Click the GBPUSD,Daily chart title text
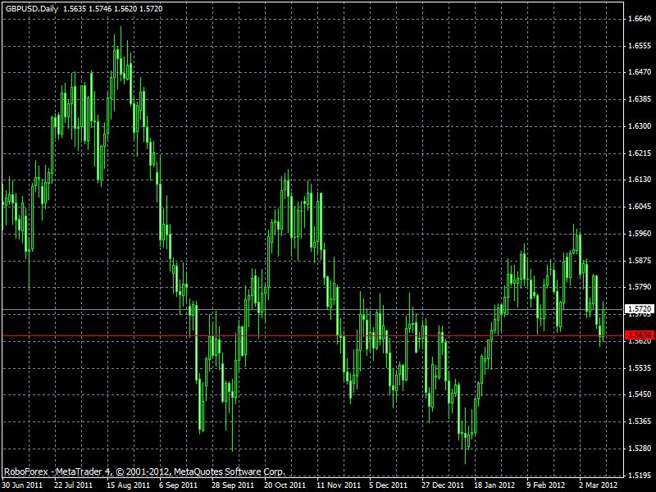Viewport: 656px width, 492px height. tap(32, 9)
